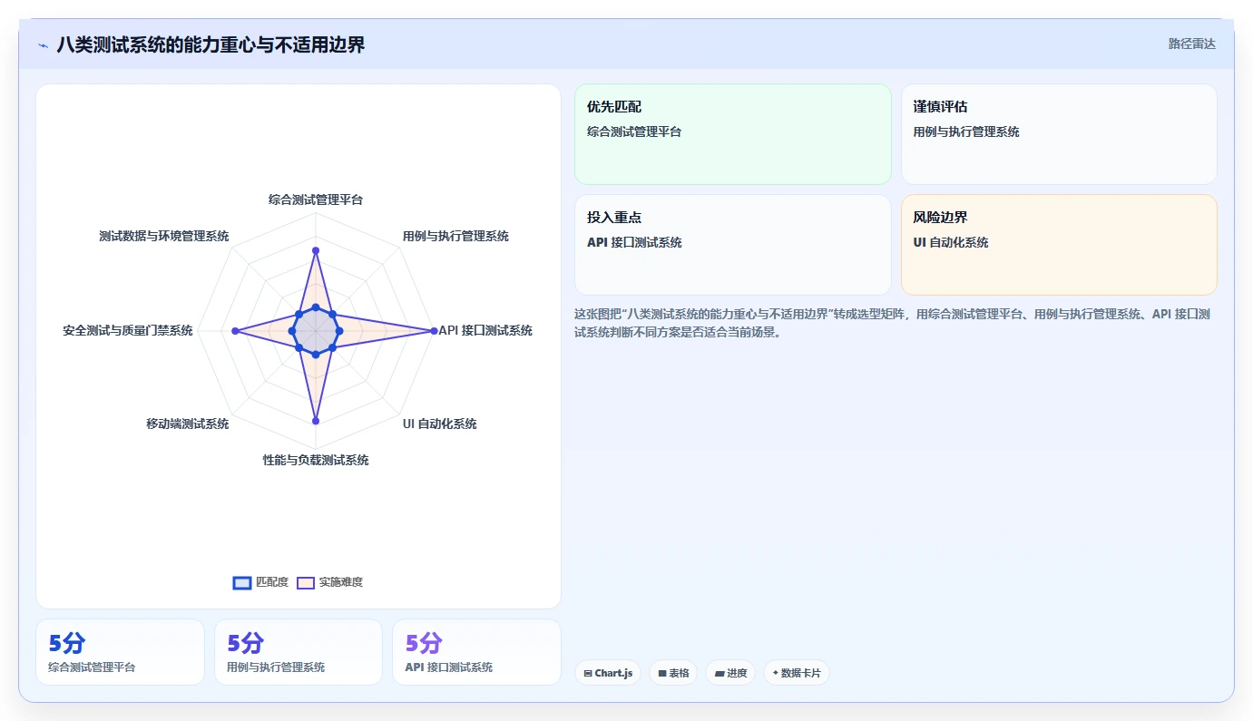Toggle the 匹配度 legend series
Screen dimensions: 1253x721
[260, 582]
